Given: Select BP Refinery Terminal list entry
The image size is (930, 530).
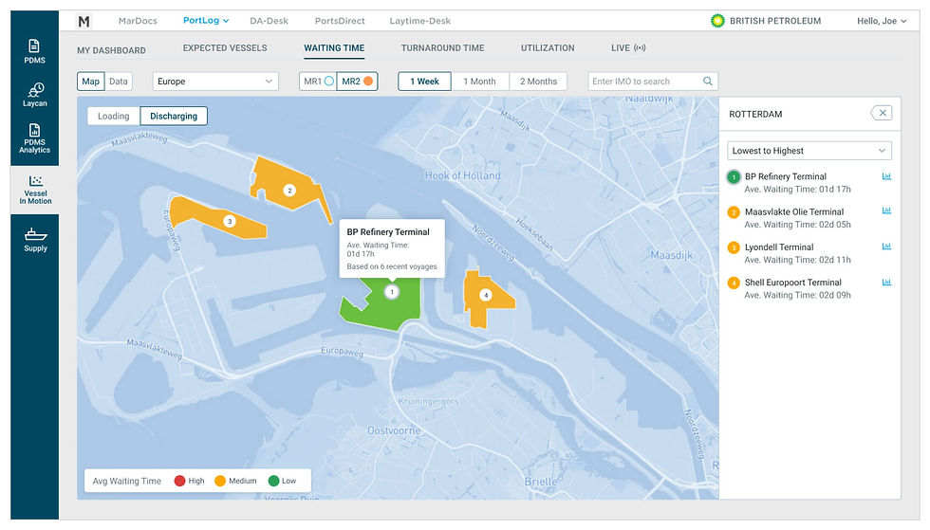Looking at the screenshot, I should click(x=809, y=183).
